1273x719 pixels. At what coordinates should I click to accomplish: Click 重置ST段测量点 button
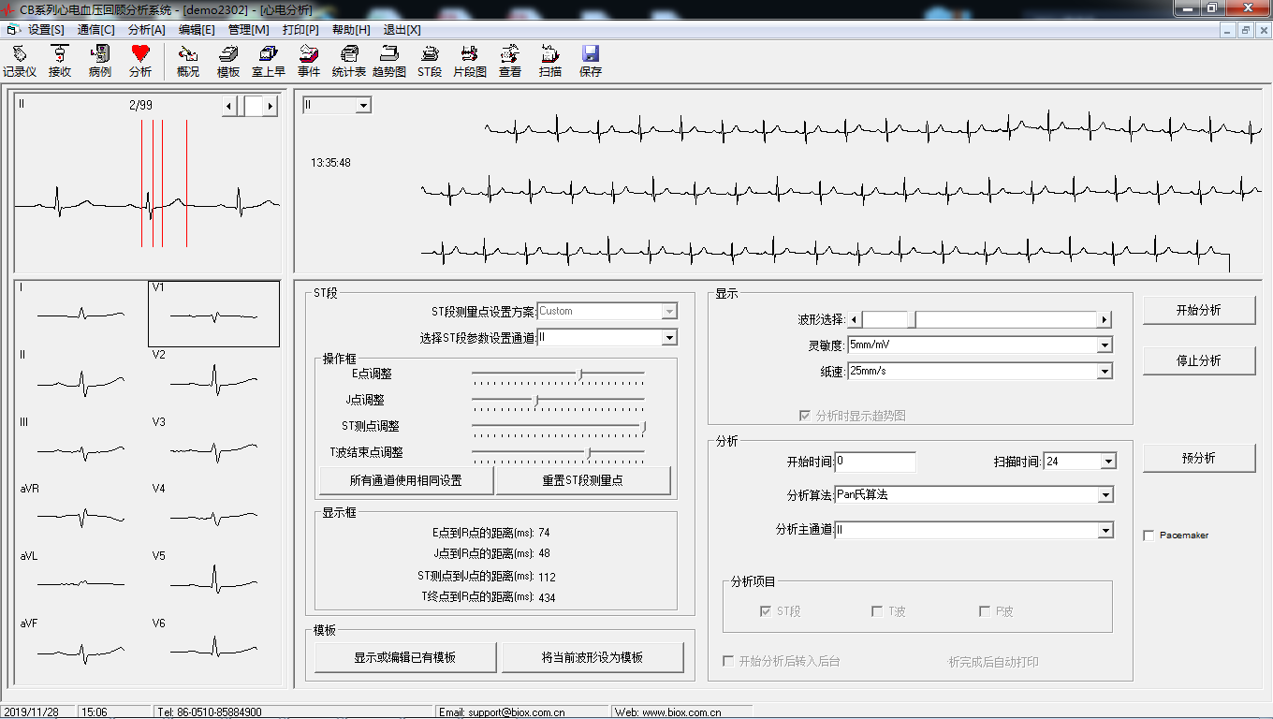[583, 479]
